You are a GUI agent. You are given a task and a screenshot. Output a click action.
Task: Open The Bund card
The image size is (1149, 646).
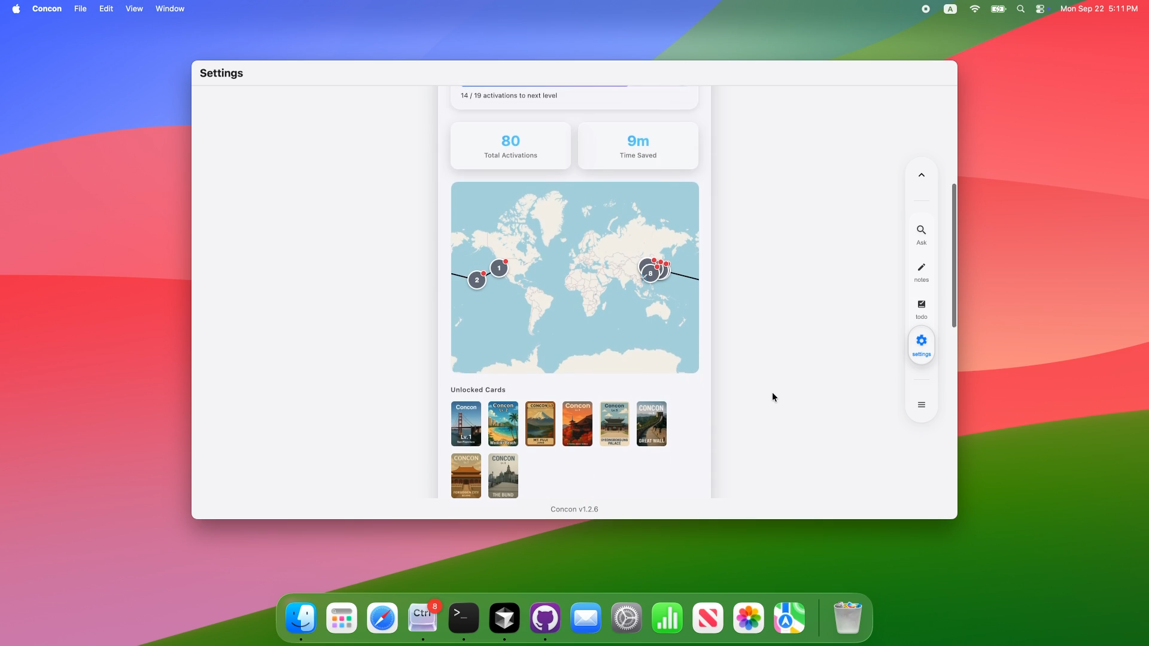coord(503,476)
